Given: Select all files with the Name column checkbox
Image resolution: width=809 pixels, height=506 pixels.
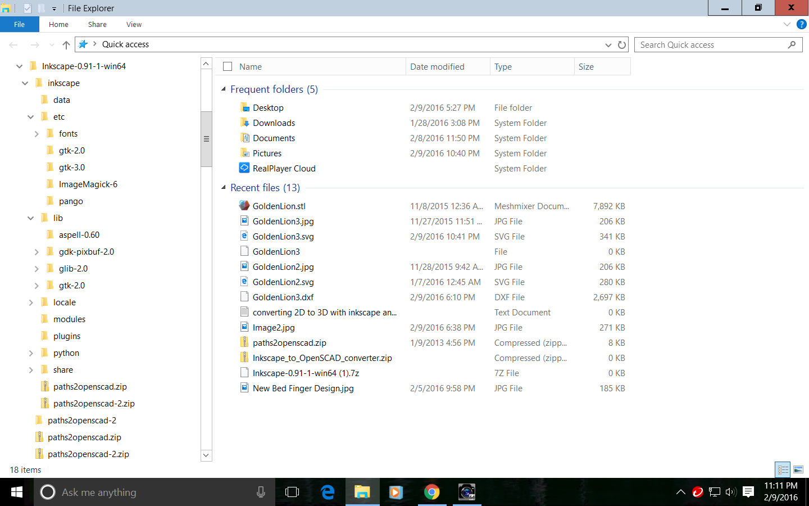Looking at the screenshot, I should pos(227,66).
